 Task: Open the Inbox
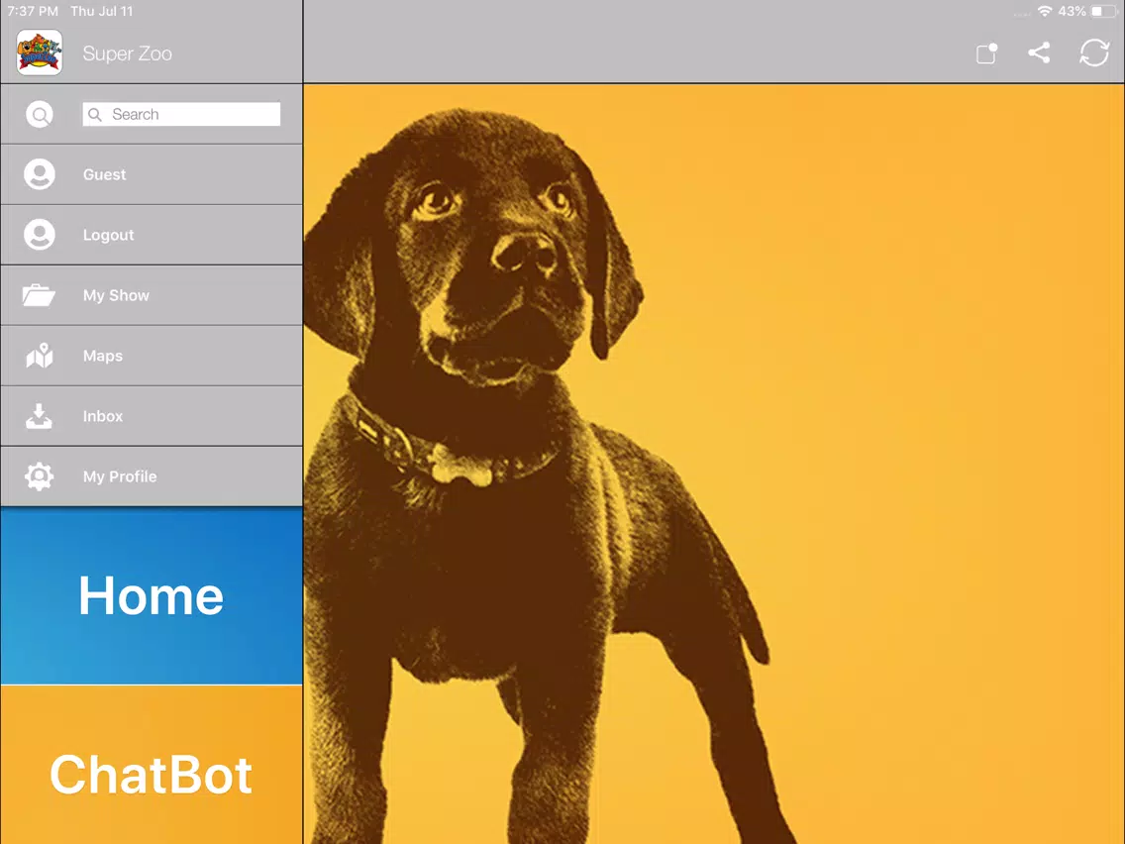(152, 415)
